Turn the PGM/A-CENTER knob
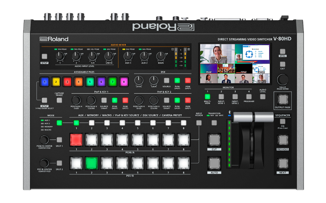This screenshot has width=326, height=203. pos(44,140)
